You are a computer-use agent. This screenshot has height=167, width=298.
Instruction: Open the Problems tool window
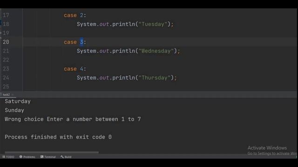[x=27, y=157]
